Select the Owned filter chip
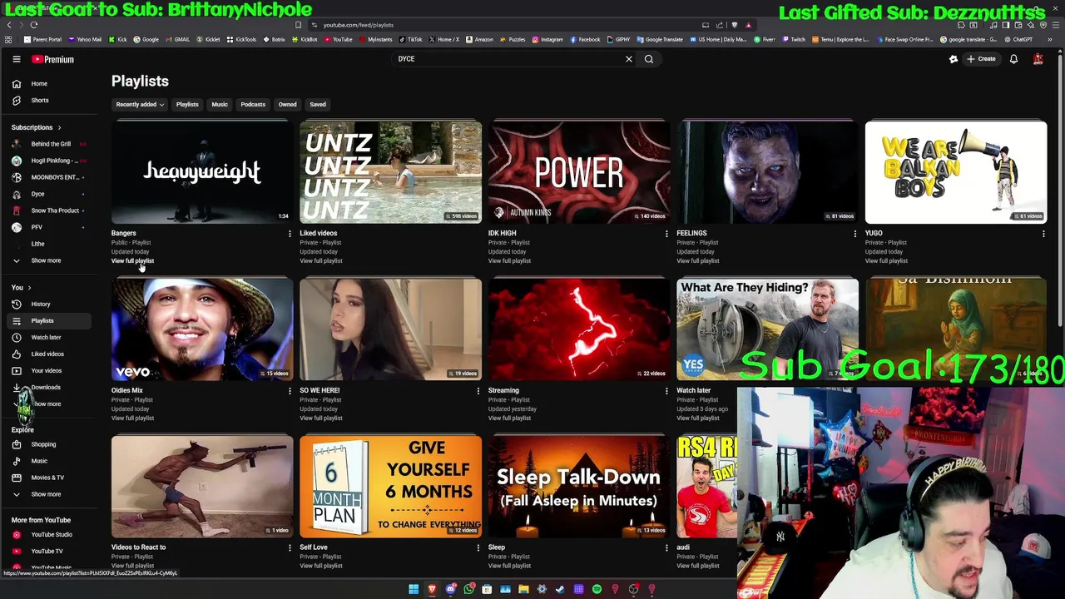Image resolution: width=1065 pixels, height=599 pixels. click(x=287, y=105)
